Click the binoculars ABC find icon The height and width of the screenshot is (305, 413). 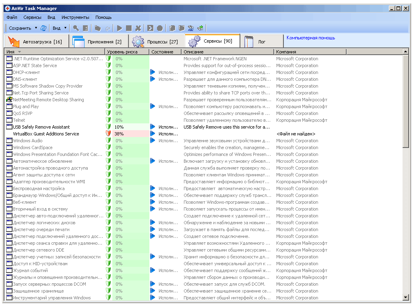click(191, 28)
